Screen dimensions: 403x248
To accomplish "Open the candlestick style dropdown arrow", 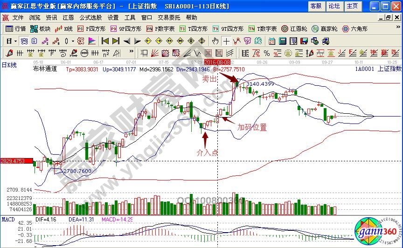I will point(72,41).
